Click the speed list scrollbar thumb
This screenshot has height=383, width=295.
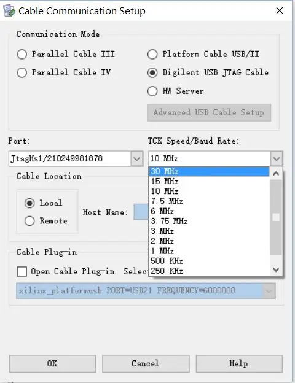[x=276, y=217]
